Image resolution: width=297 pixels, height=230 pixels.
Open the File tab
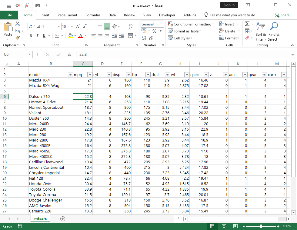coord(9,15)
